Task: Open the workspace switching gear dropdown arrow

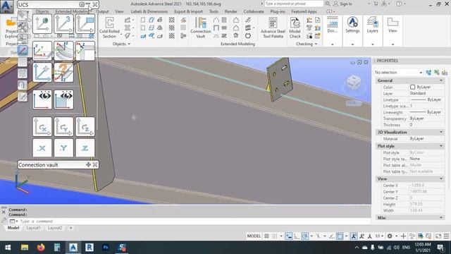Action: tap(396, 236)
